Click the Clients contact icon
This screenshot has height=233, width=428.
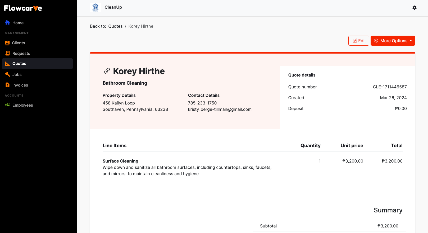[7, 43]
